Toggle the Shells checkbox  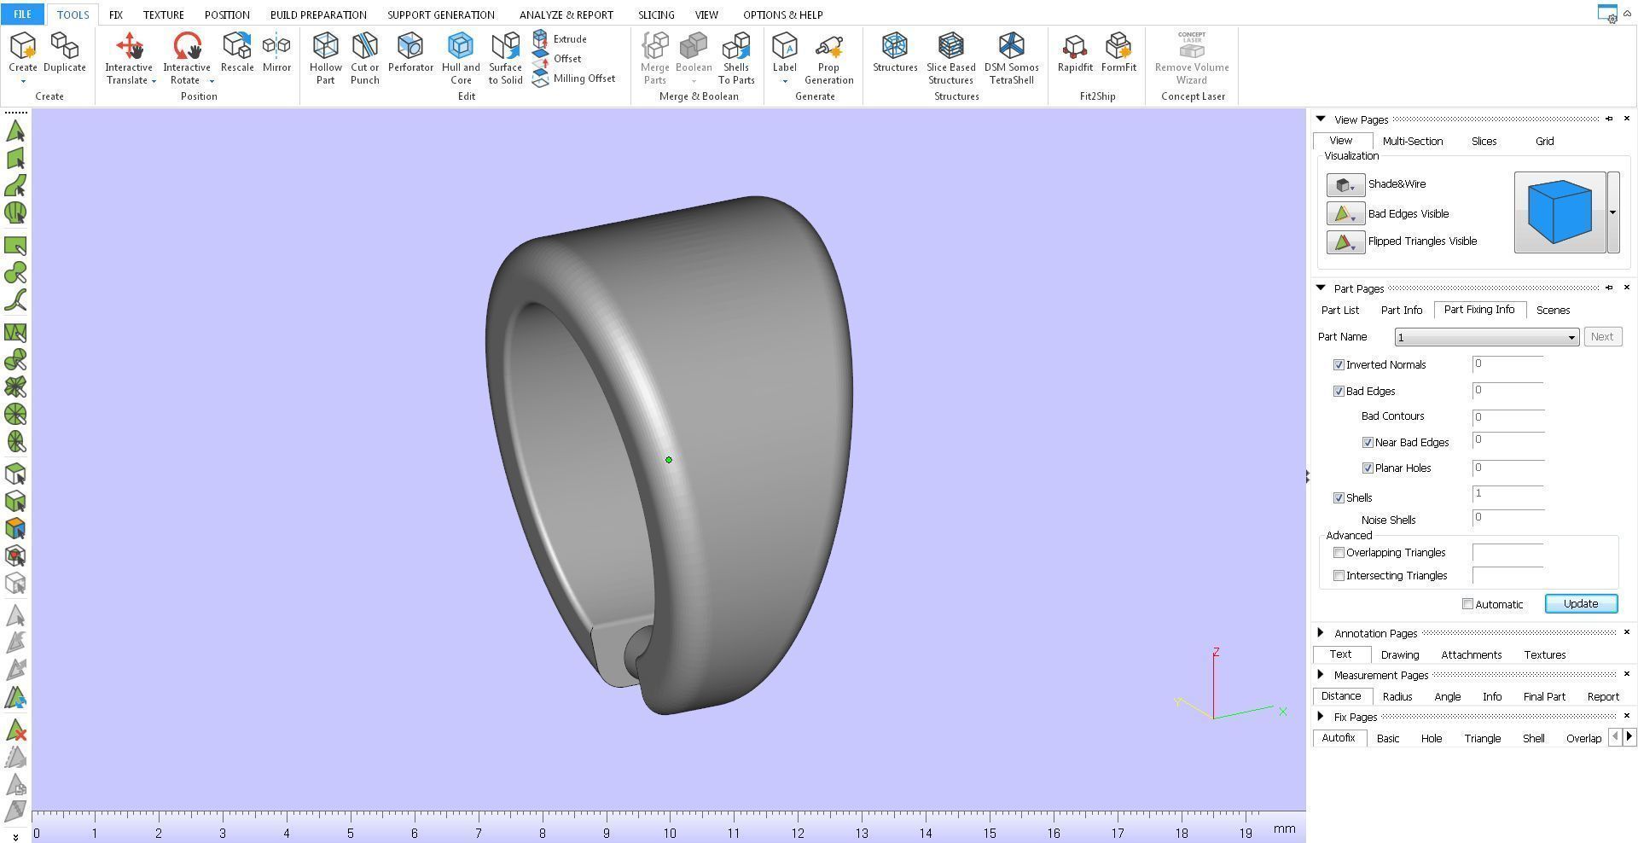point(1339,498)
